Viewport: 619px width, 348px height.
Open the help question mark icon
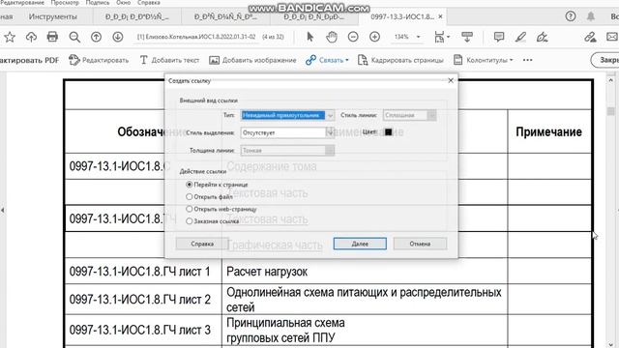point(570,16)
